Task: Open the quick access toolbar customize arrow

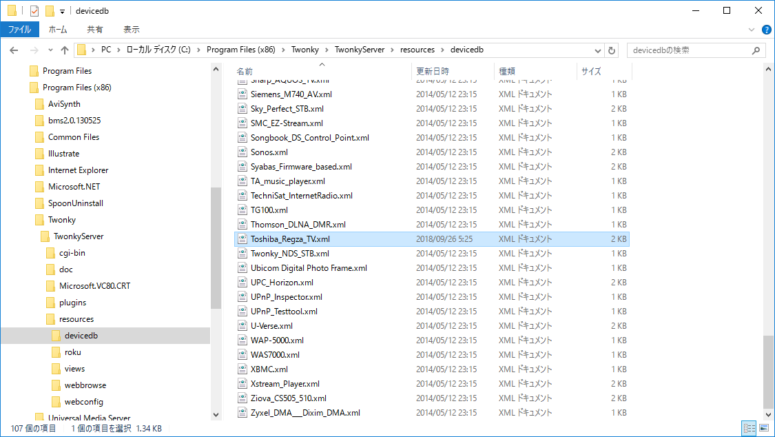Action: 62,11
